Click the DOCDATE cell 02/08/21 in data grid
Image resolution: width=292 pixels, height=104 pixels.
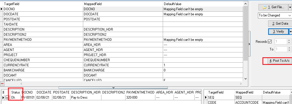pos(44,97)
